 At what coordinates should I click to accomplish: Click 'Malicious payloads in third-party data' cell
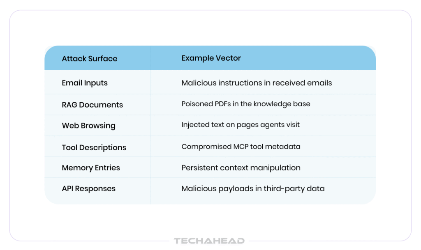[x=253, y=188]
